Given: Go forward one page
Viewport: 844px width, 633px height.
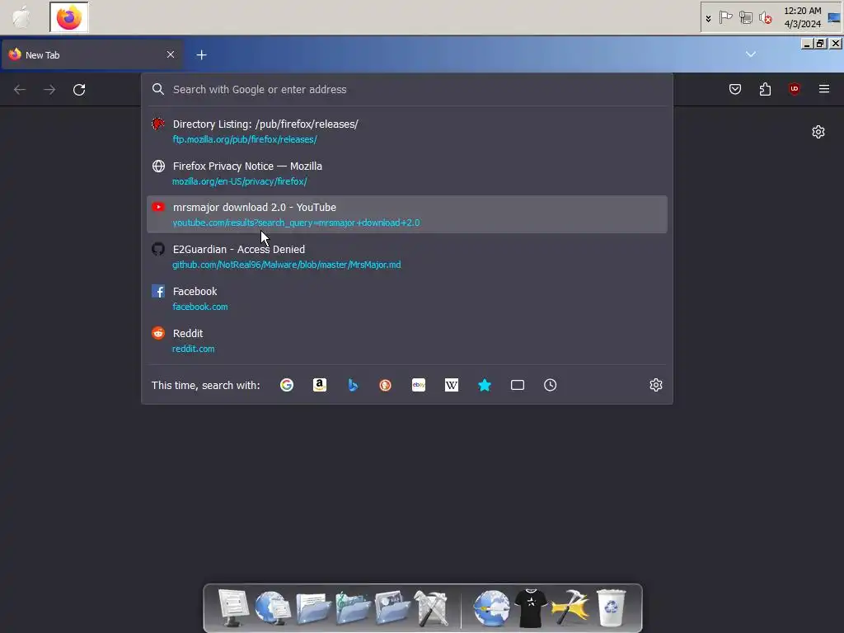Looking at the screenshot, I should pos(49,89).
